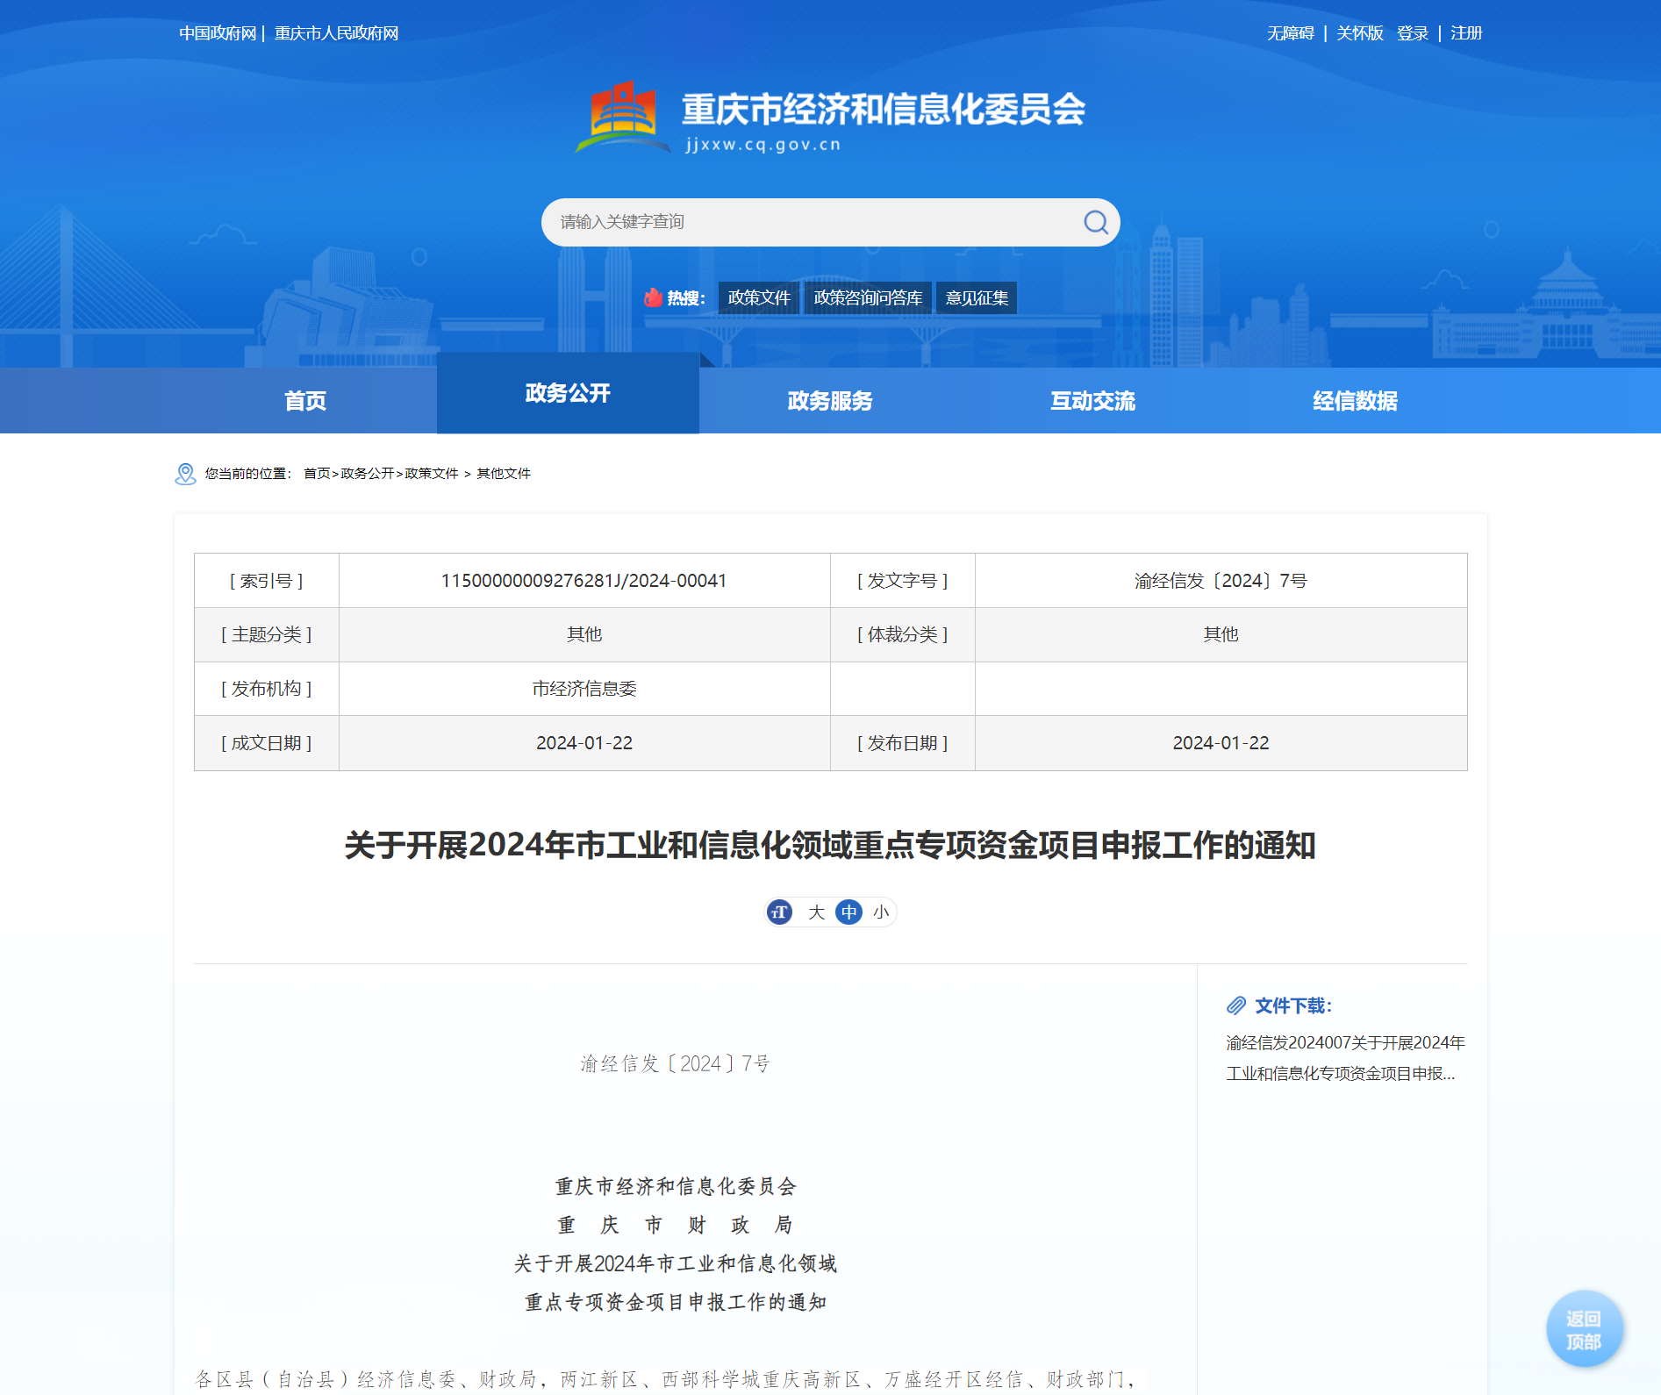
Task: Click the paperclip file download icon
Action: point(1236,1005)
